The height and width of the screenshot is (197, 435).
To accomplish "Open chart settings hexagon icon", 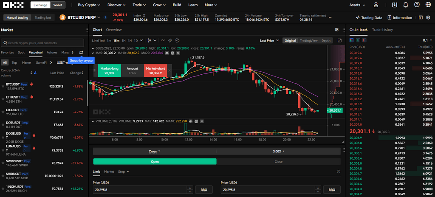I will click(x=177, y=40).
